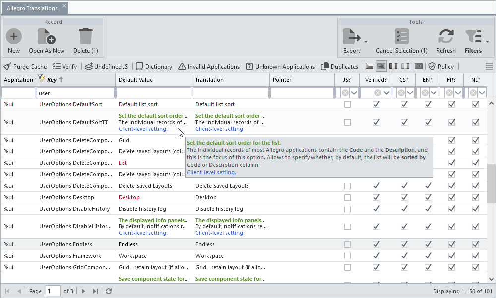Click the Filters funnel icon
496x298 pixels.
[473, 36]
